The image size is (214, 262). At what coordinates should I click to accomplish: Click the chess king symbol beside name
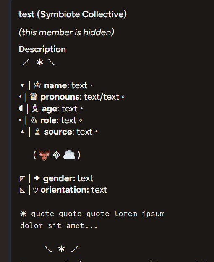[x=37, y=85]
